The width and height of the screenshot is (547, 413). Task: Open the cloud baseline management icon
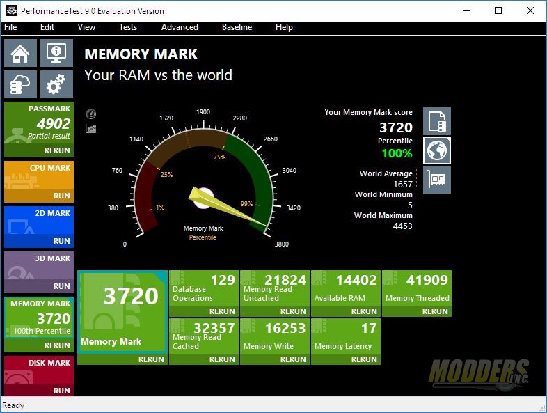tap(20, 84)
